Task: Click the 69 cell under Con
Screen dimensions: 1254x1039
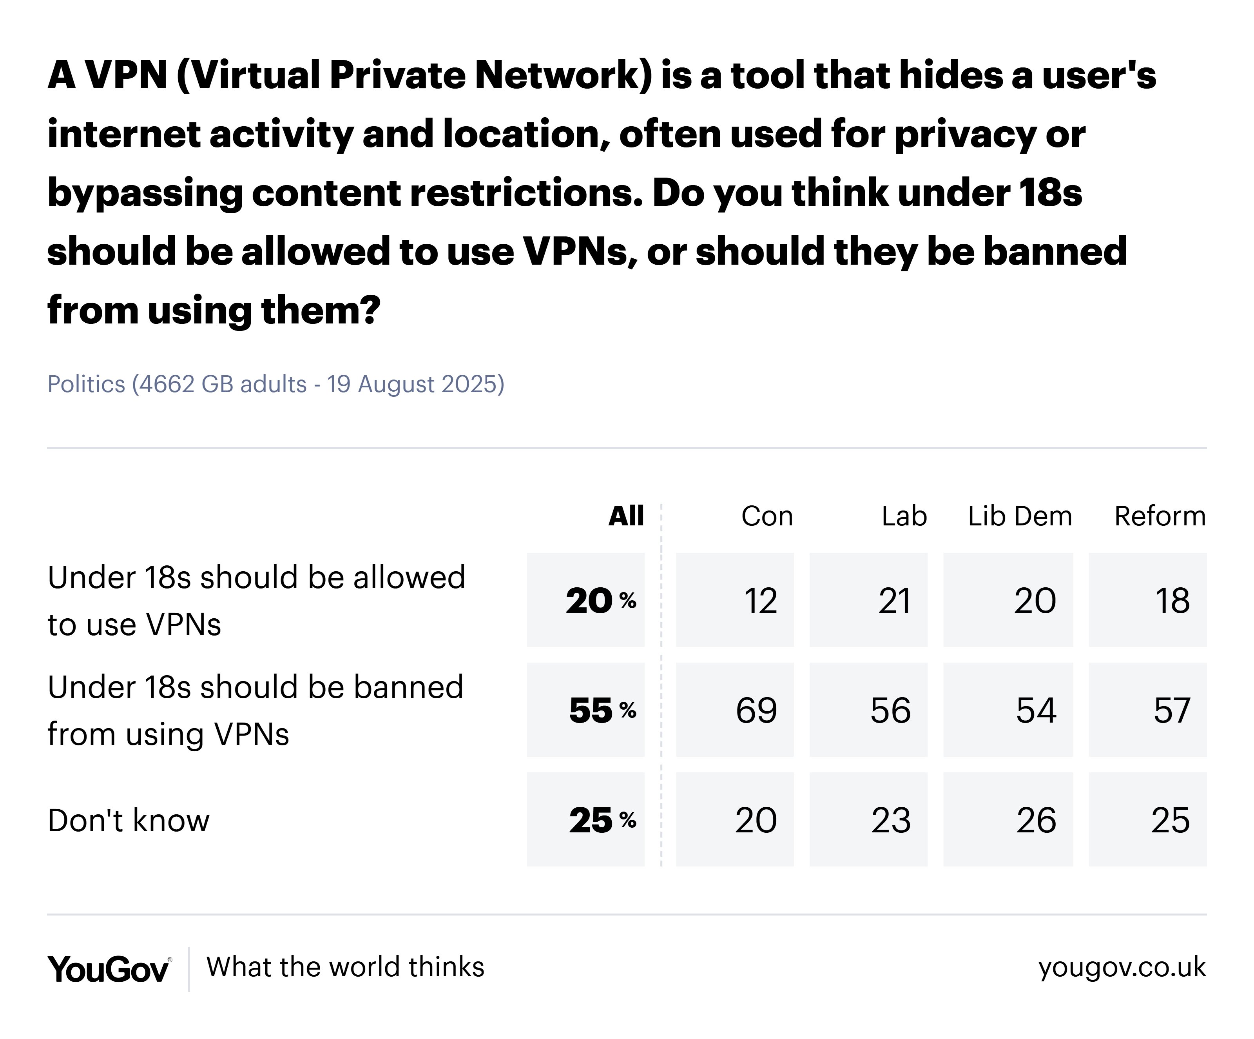Action: (735, 710)
